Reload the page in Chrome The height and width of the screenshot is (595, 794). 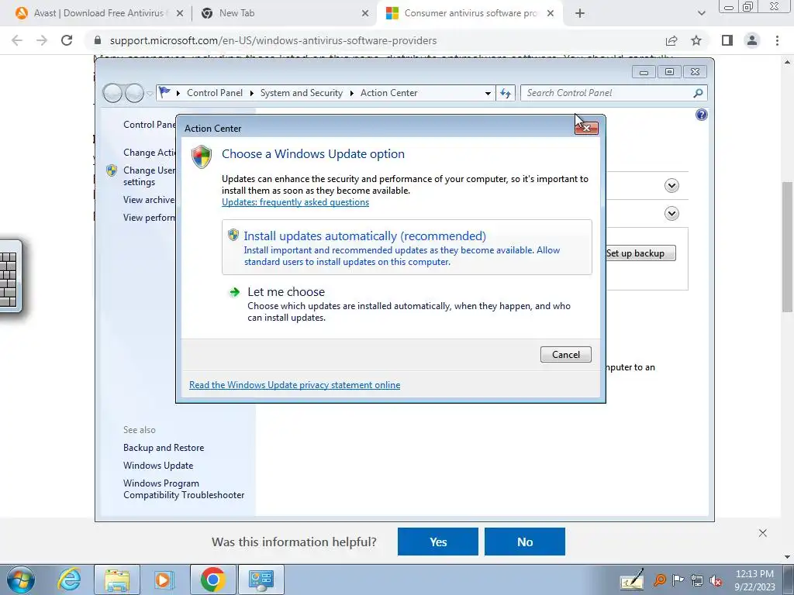(67, 40)
